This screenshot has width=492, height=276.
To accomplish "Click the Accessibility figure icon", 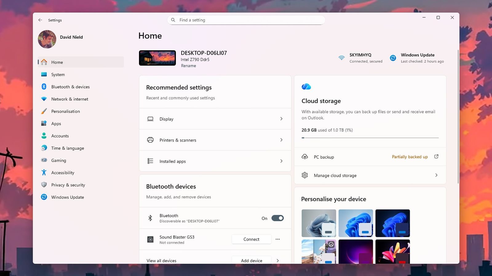I will (44, 172).
